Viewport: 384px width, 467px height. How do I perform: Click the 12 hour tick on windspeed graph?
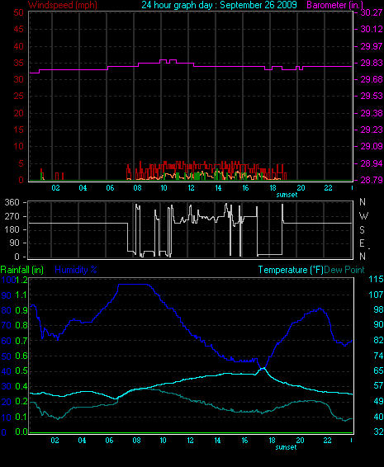[x=191, y=188]
